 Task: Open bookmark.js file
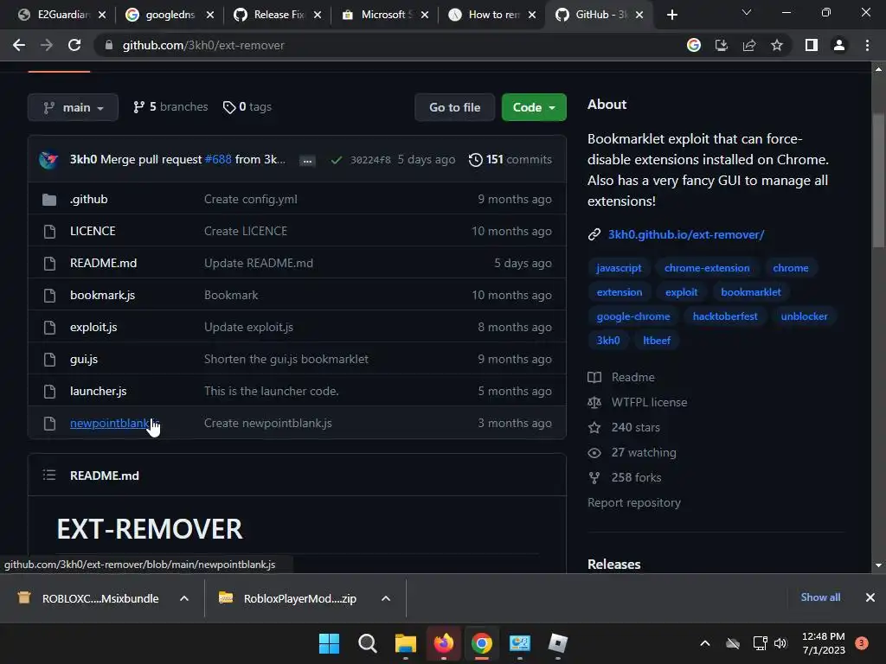point(102,296)
